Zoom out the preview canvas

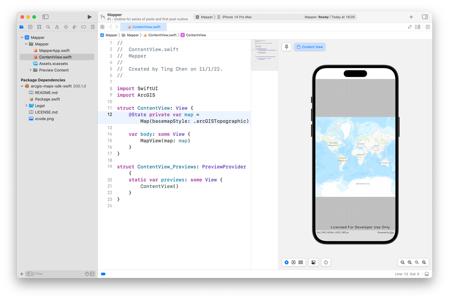tap(403, 262)
